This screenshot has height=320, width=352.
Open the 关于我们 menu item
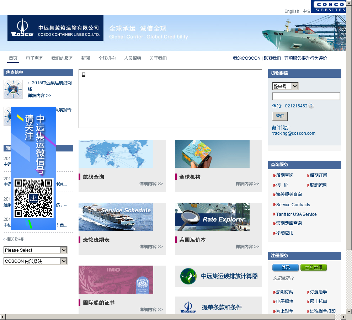pyautogui.click(x=158, y=58)
